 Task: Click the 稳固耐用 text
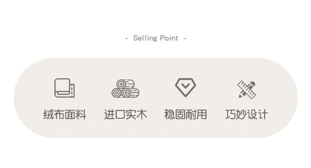click(x=186, y=115)
